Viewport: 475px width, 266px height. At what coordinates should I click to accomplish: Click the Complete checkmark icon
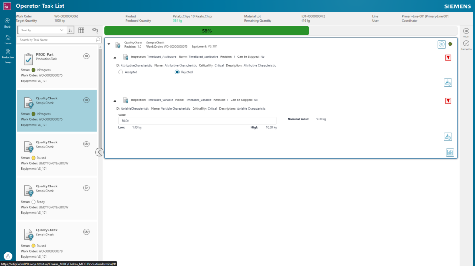pos(466,43)
